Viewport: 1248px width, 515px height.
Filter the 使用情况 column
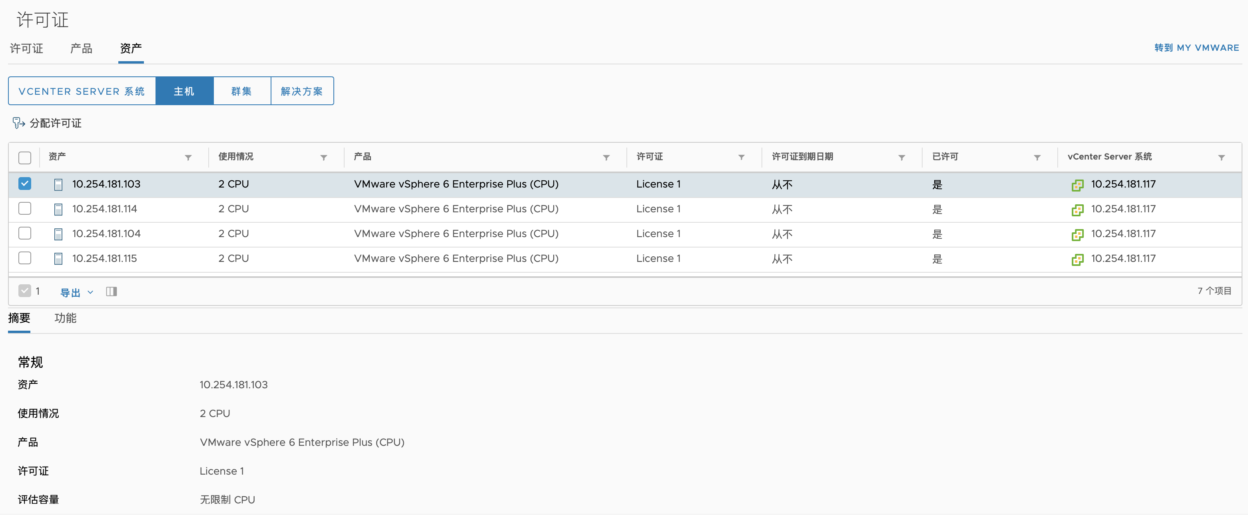point(324,158)
